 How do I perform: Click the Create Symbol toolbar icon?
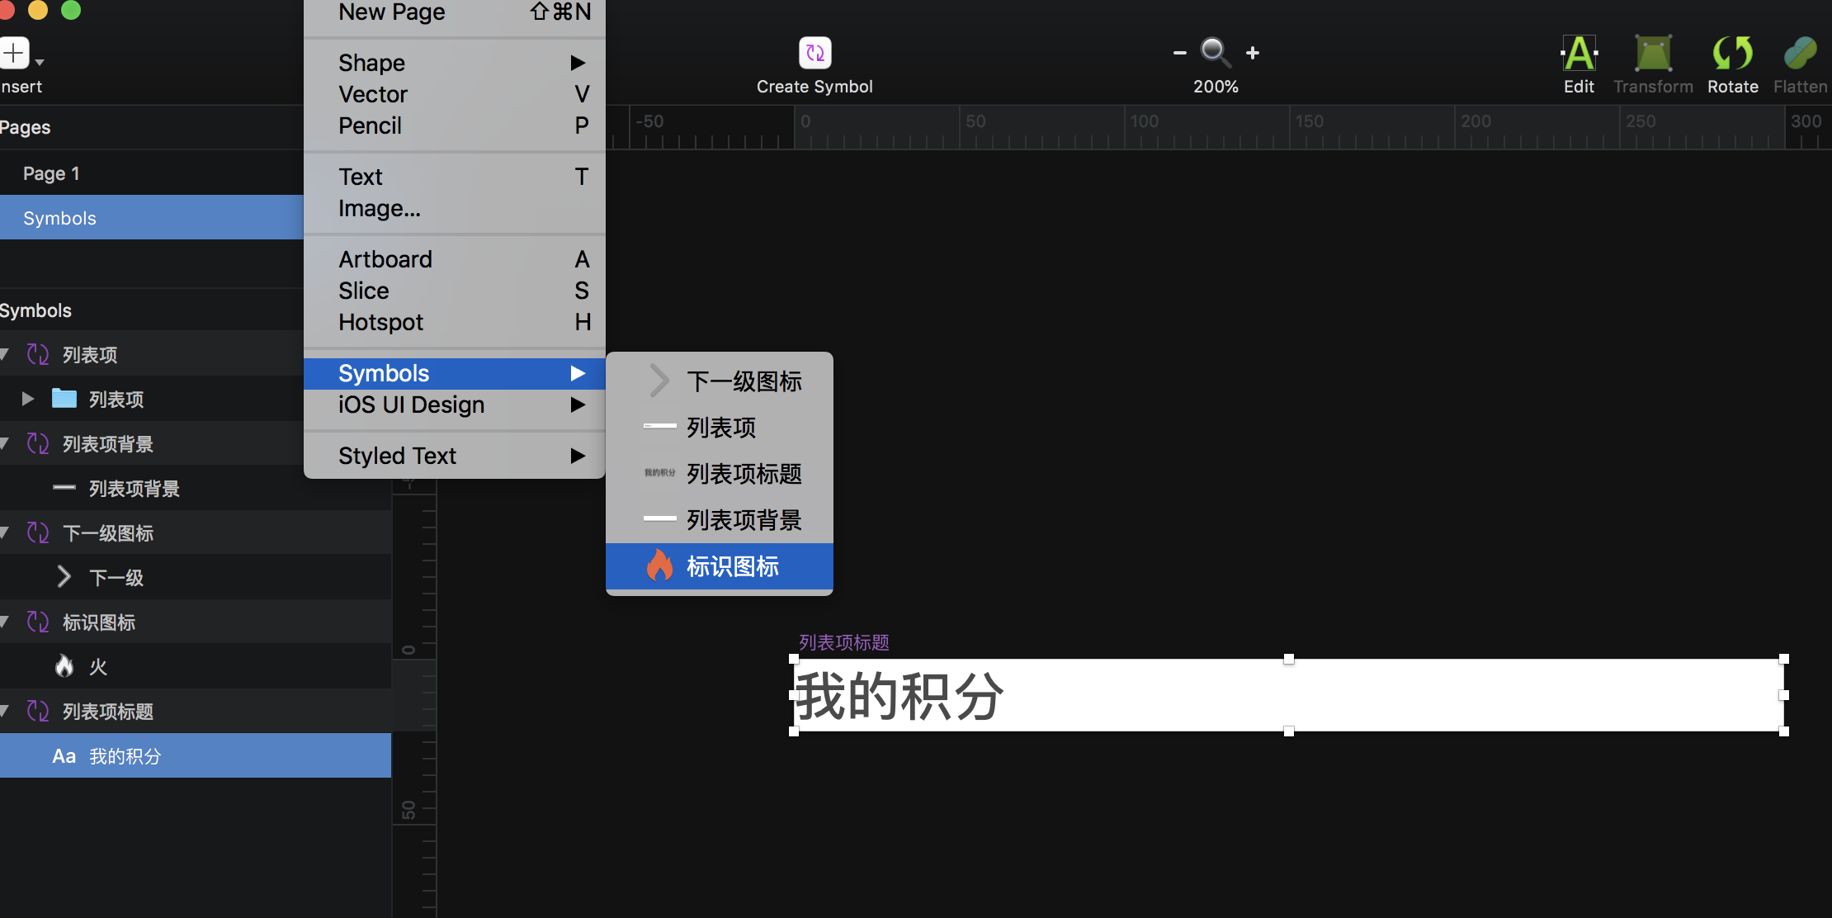pyautogui.click(x=814, y=54)
